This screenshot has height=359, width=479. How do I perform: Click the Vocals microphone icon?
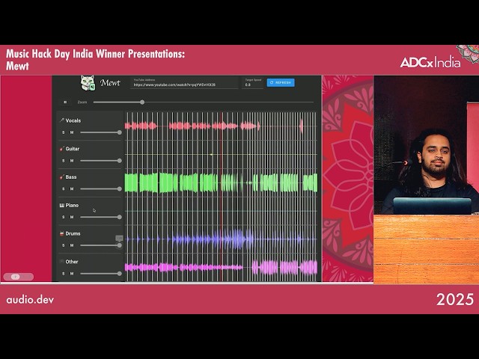tap(61, 120)
